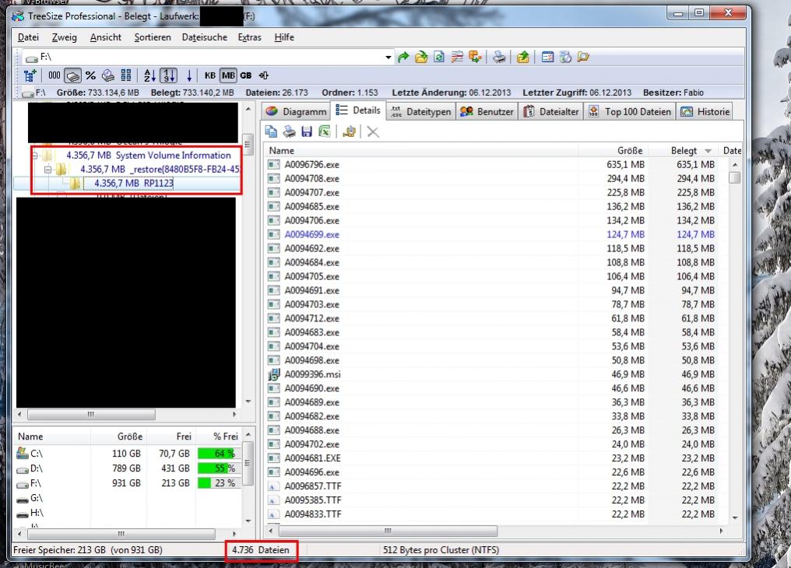791x568 pixels.
Task: Open the F:\ path dropdown arrow
Action: pos(388,58)
